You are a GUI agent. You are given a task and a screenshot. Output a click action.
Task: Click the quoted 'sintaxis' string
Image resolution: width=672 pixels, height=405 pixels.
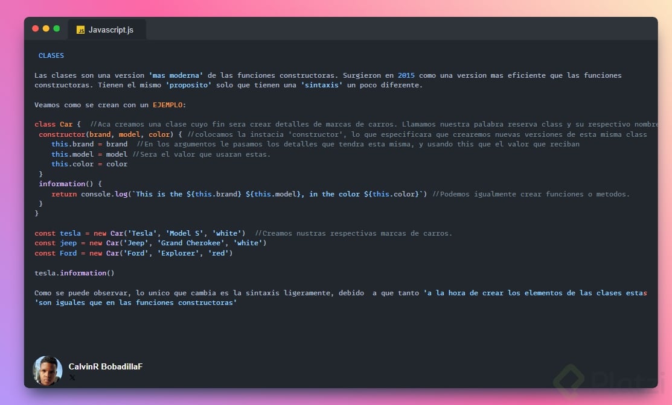click(x=321, y=85)
